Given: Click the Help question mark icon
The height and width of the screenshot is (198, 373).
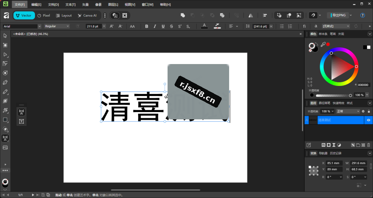Looking at the screenshot, I should pos(362,15).
